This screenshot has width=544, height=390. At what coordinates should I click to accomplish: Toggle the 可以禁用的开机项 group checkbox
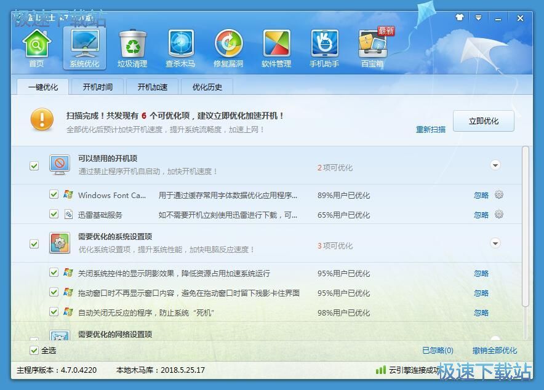click(34, 165)
